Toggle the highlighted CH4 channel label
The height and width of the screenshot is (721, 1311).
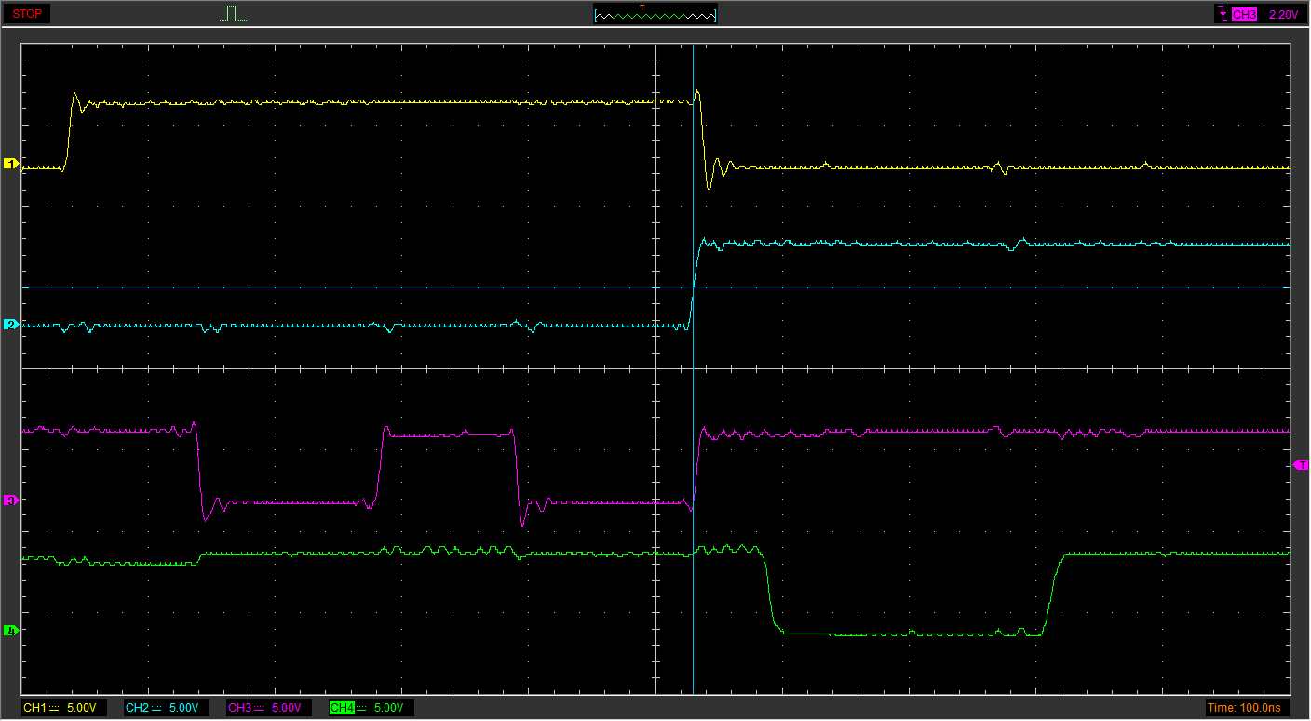point(343,708)
